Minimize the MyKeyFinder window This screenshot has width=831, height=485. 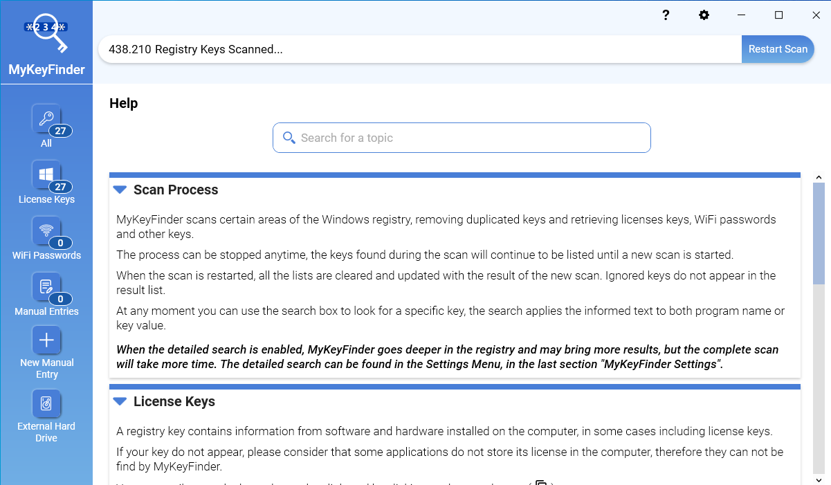[741, 15]
